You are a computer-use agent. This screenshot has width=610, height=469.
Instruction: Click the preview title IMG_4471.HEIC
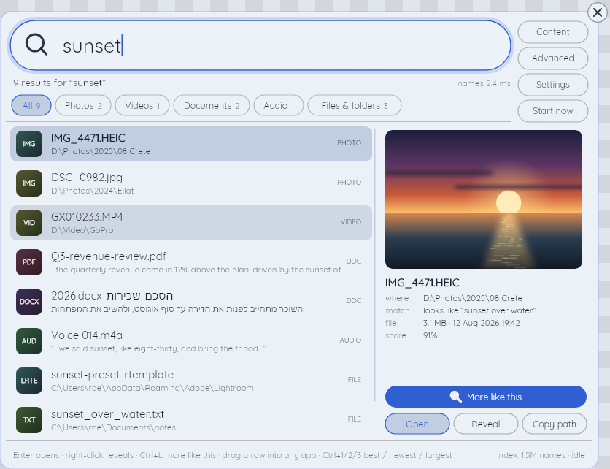coord(422,283)
